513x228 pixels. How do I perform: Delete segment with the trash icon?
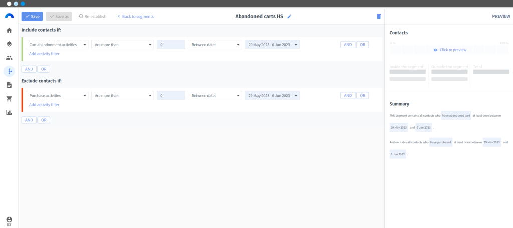[x=379, y=16]
